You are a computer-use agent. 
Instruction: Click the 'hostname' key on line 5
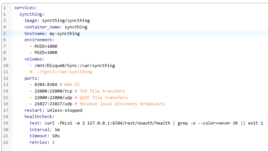tap(35, 34)
